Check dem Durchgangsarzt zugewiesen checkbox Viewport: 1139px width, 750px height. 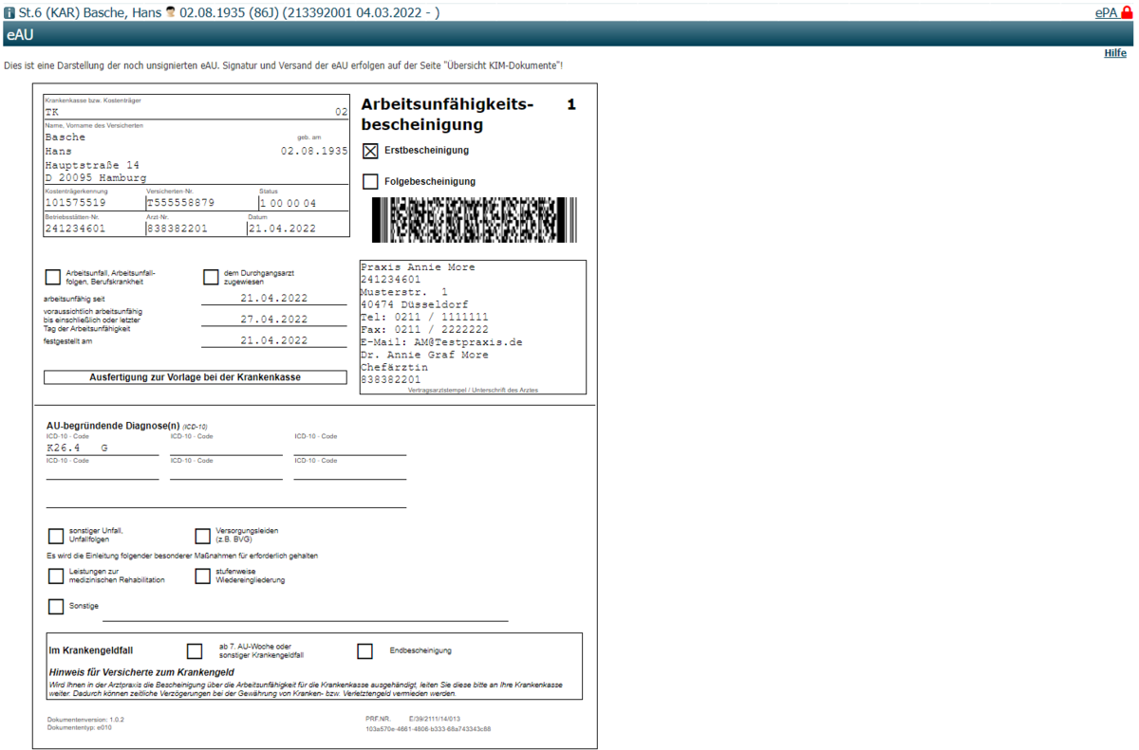coord(211,277)
